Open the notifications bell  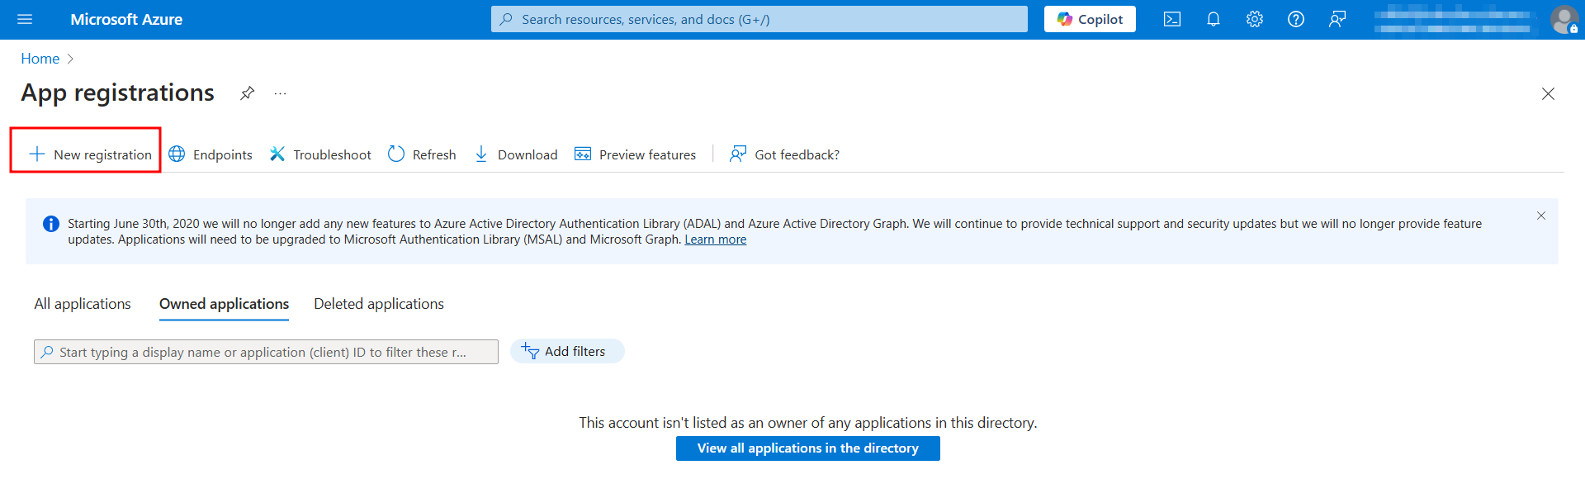coord(1214,19)
